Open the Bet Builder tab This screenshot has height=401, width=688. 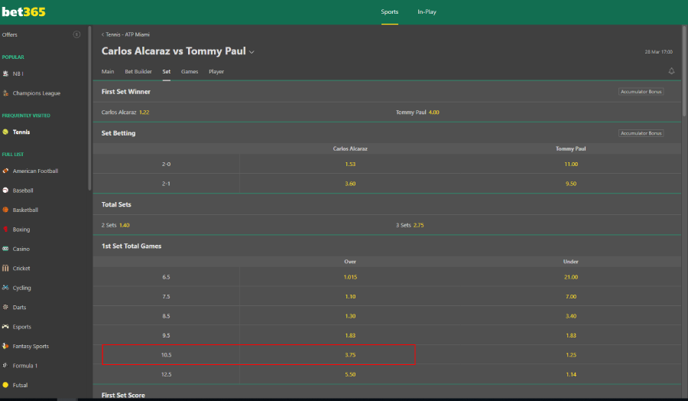click(138, 72)
